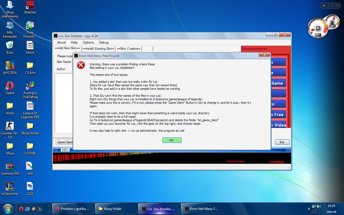Click the plus button on gadget bar
This screenshot has width=344, height=215.
coord(324,5)
